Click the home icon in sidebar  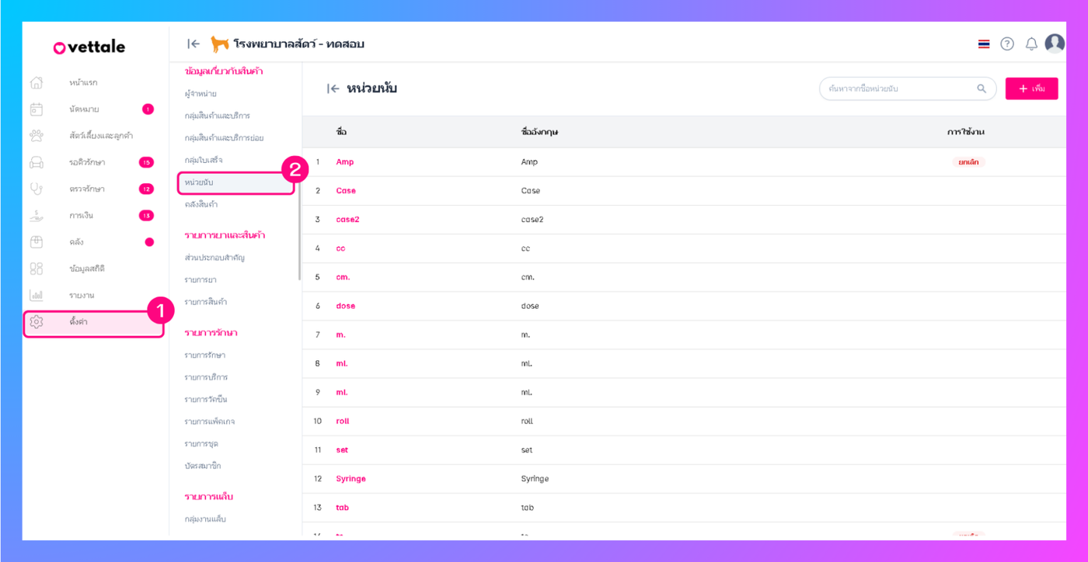pyautogui.click(x=37, y=83)
